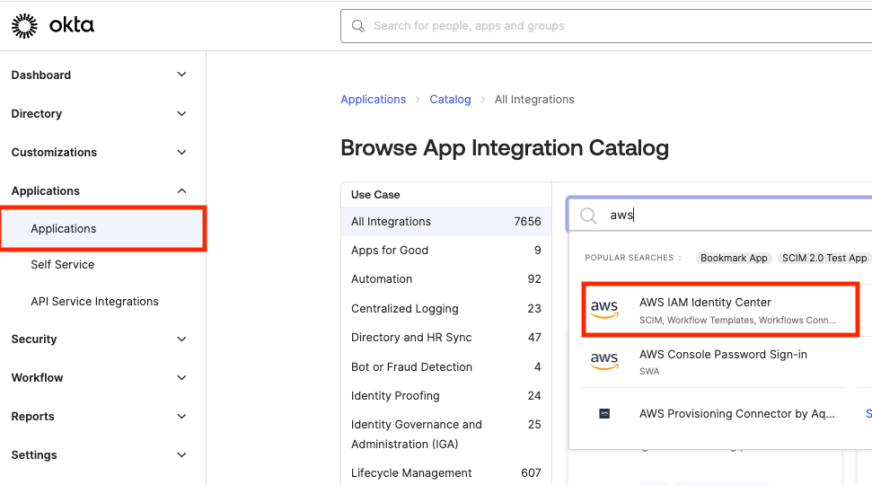Viewport: 872px width, 485px height.
Task: Open the Reports sidebar section
Action: 33,417
